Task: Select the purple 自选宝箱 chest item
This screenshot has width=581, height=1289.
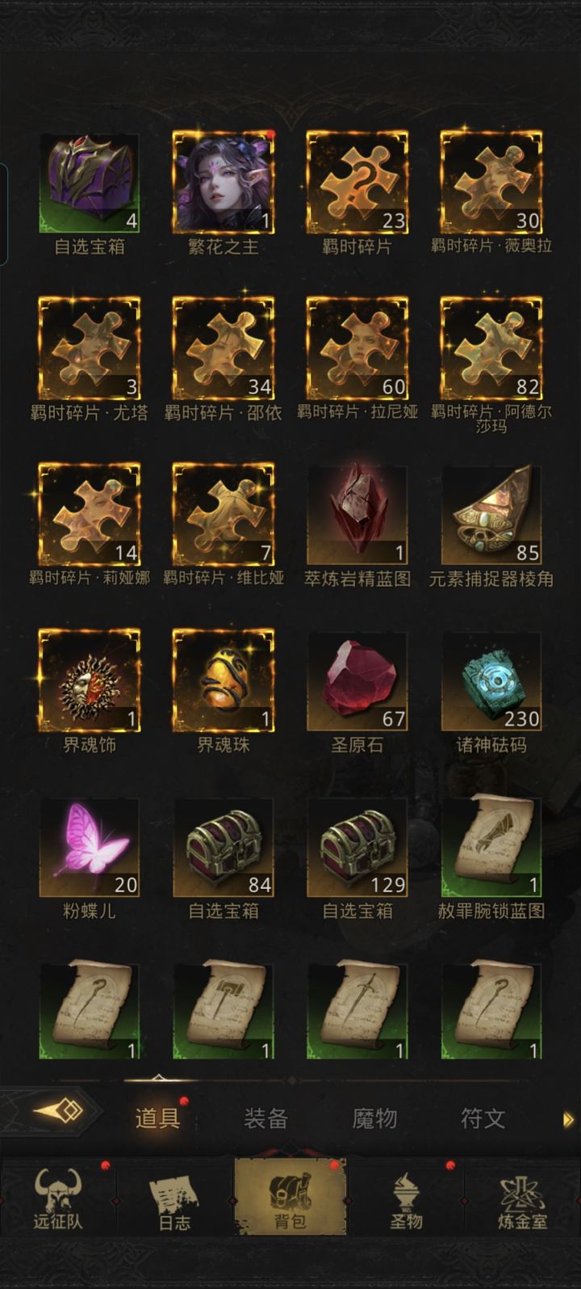Action: [x=89, y=183]
